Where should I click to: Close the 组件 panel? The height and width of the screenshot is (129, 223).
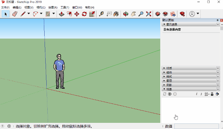(218, 72)
